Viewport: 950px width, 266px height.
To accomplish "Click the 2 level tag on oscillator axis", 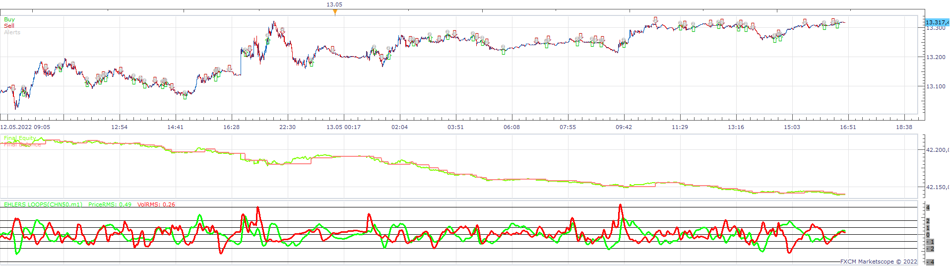I will click(928, 221).
